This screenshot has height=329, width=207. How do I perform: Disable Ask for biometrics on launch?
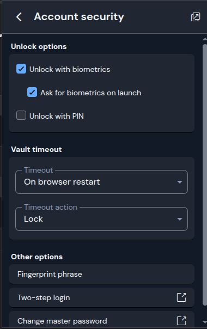(32, 92)
